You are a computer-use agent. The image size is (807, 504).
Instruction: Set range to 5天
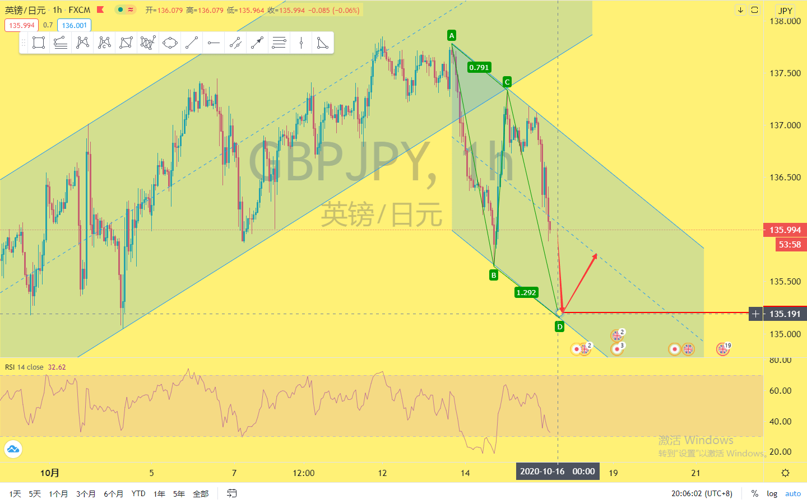35,493
